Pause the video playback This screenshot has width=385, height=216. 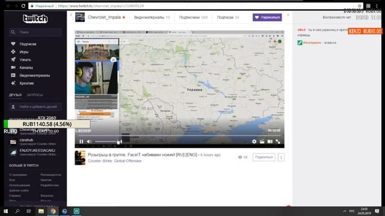point(81,142)
